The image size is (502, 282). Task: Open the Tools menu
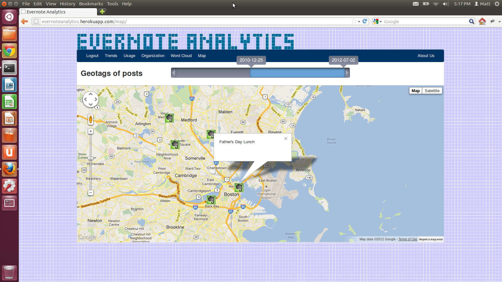(112, 4)
